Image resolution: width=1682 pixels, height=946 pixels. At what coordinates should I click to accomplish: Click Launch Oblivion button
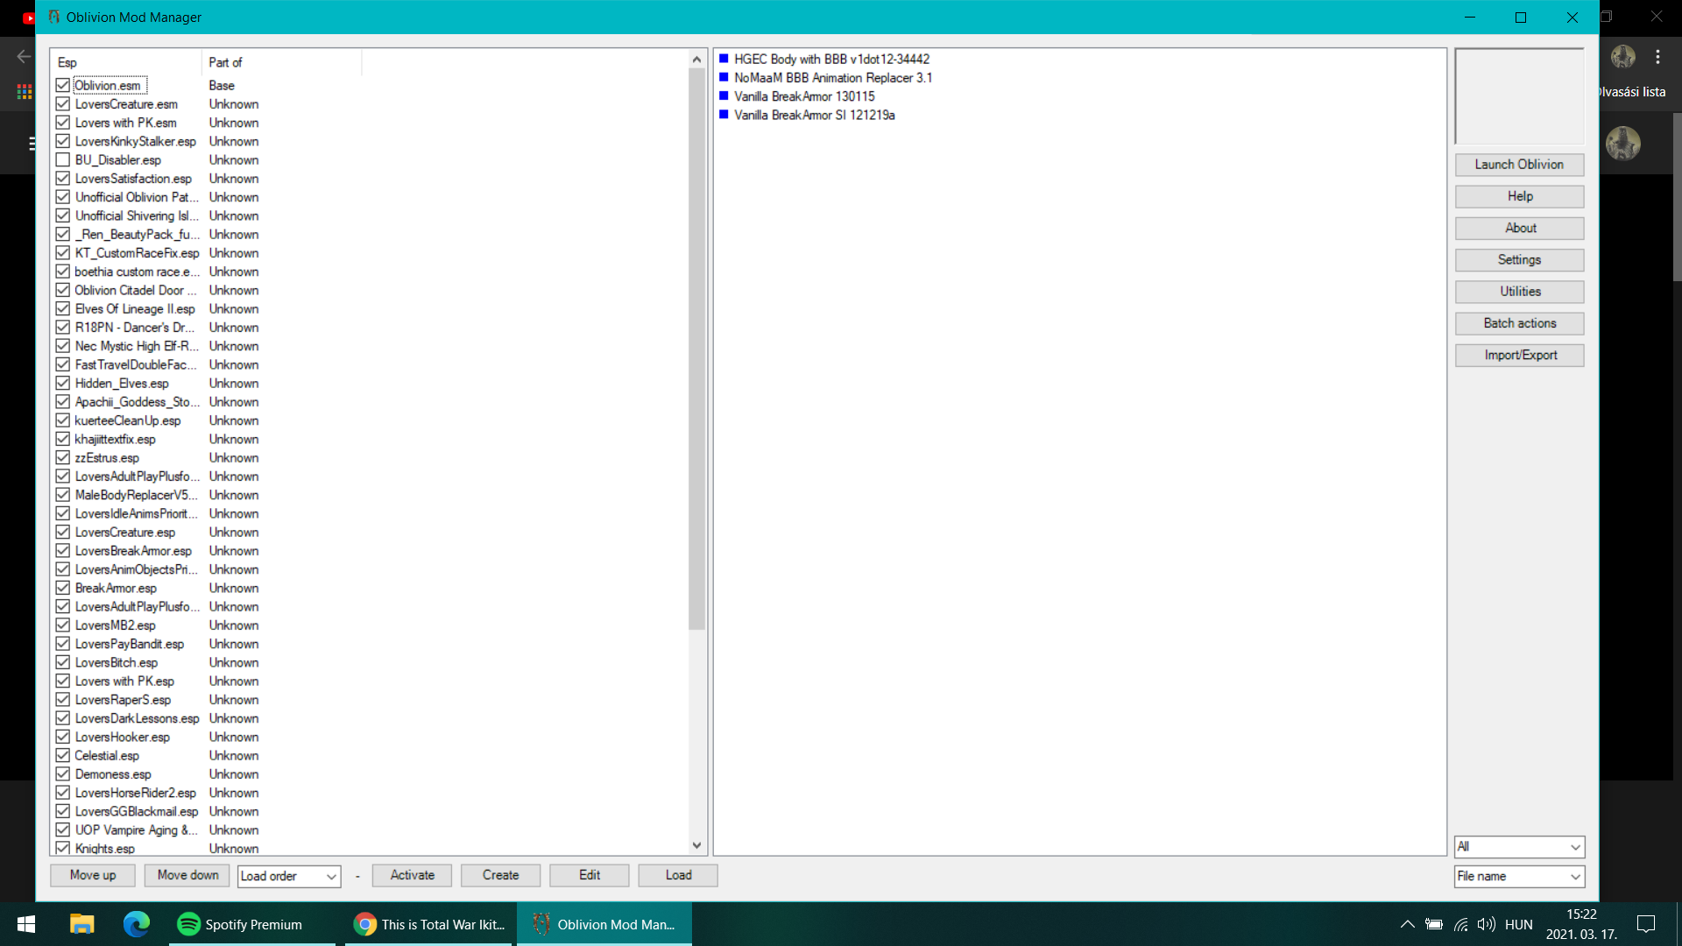1519,165
